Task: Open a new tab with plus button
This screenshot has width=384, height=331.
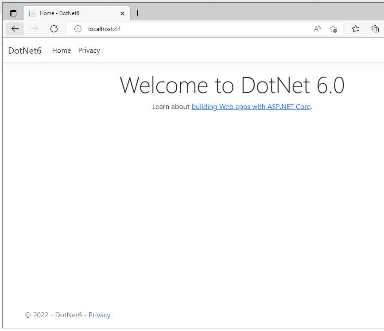Action: [x=138, y=13]
